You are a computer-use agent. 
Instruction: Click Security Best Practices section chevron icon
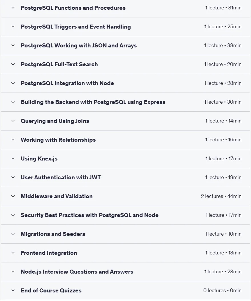click(13, 215)
